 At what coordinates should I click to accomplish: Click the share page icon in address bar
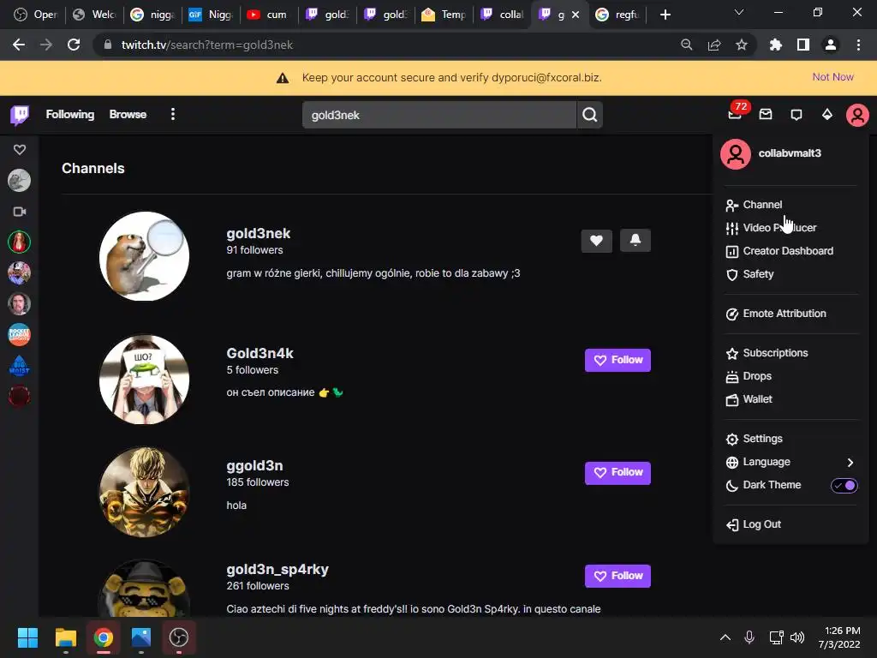coord(713,45)
